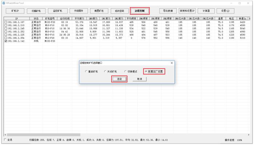
Task: Close the remote control selection dialog
Action: coord(172,63)
